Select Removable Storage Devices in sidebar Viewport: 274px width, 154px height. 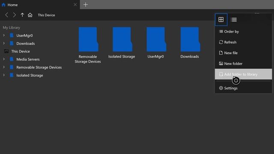[x=39, y=68]
